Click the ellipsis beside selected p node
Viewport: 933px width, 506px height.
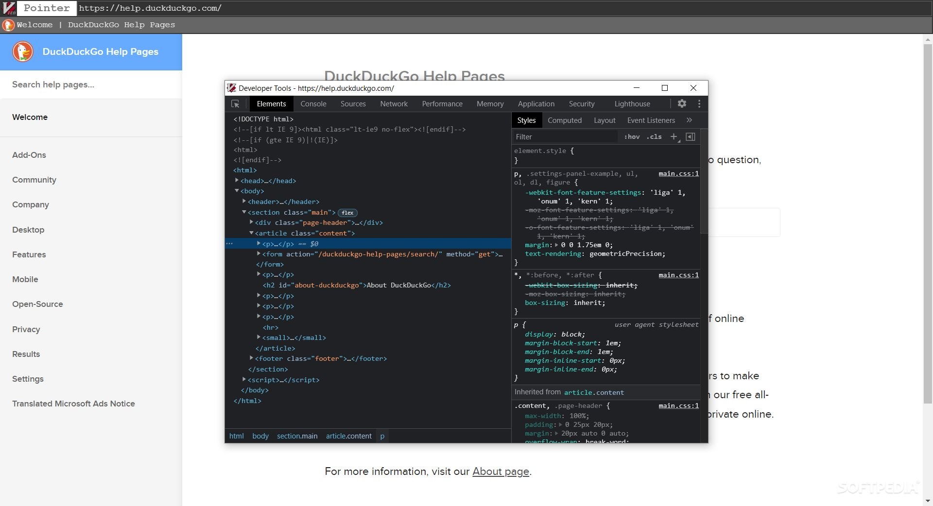click(x=229, y=244)
